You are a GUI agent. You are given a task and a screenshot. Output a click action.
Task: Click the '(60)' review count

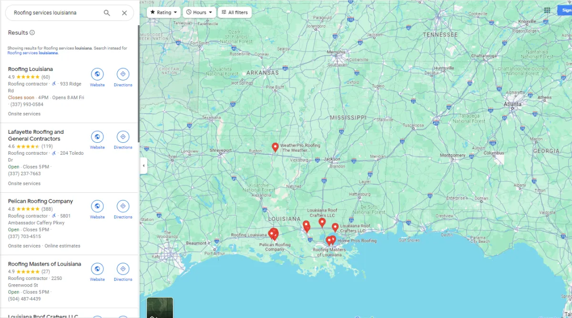pyautogui.click(x=46, y=77)
